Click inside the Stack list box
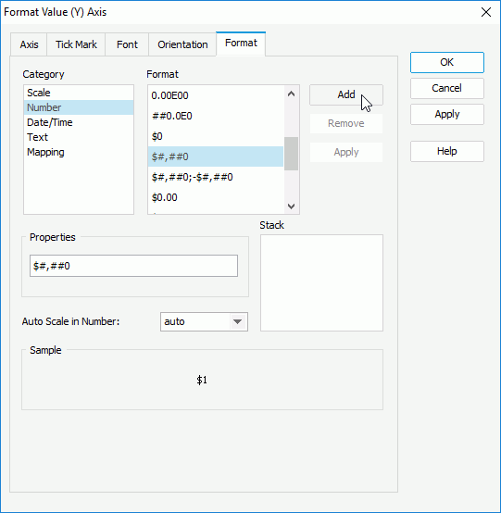The image size is (501, 513). [x=321, y=282]
